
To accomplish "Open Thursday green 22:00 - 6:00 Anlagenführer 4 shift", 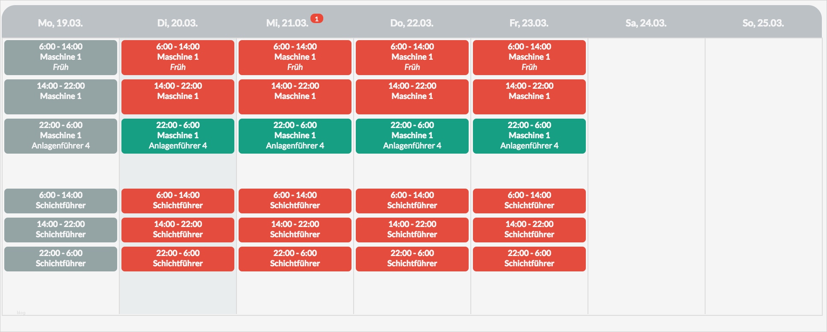I will [412, 136].
